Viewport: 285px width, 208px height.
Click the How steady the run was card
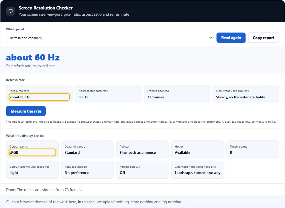coord(246,94)
